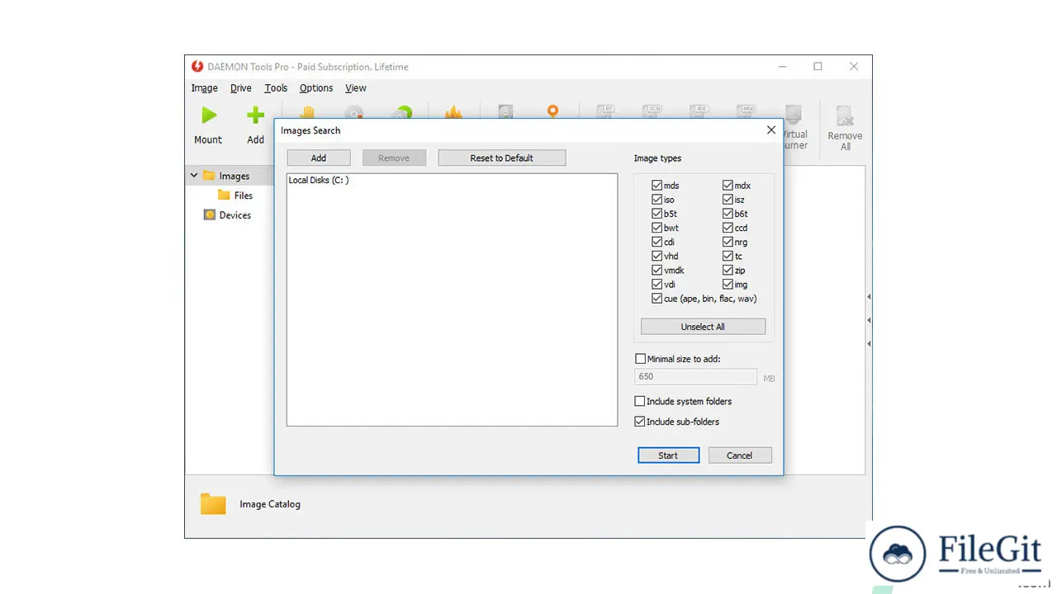Uncheck the mdx image type
The height and width of the screenshot is (594, 1057).
tap(728, 186)
